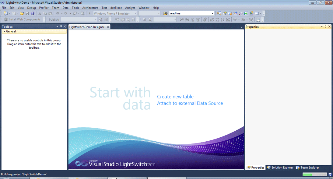Open the Debug menu

click(31, 8)
